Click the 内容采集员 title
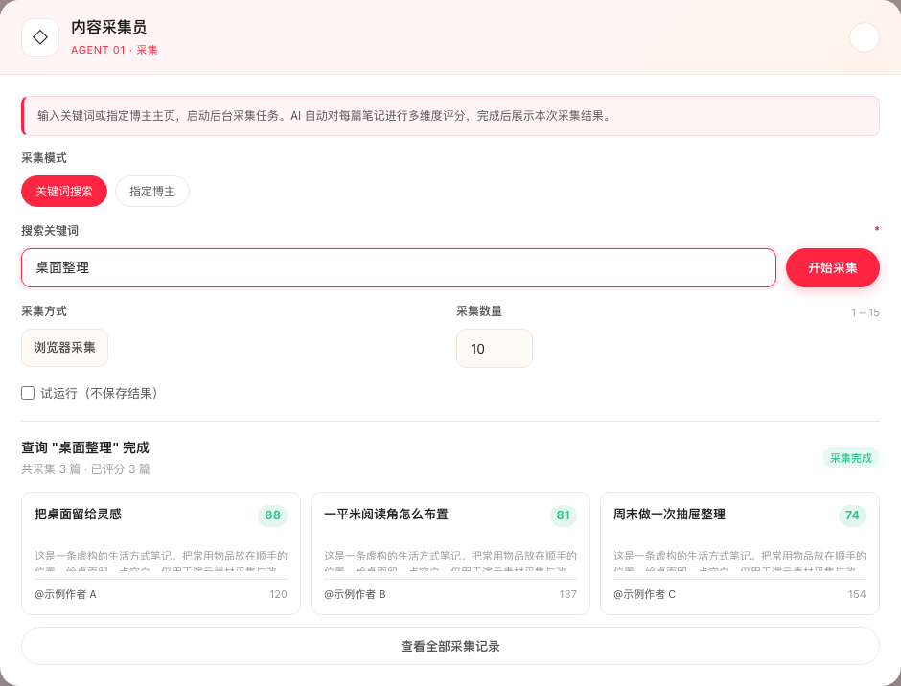The height and width of the screenshot is (686, 901). [109, 27]
